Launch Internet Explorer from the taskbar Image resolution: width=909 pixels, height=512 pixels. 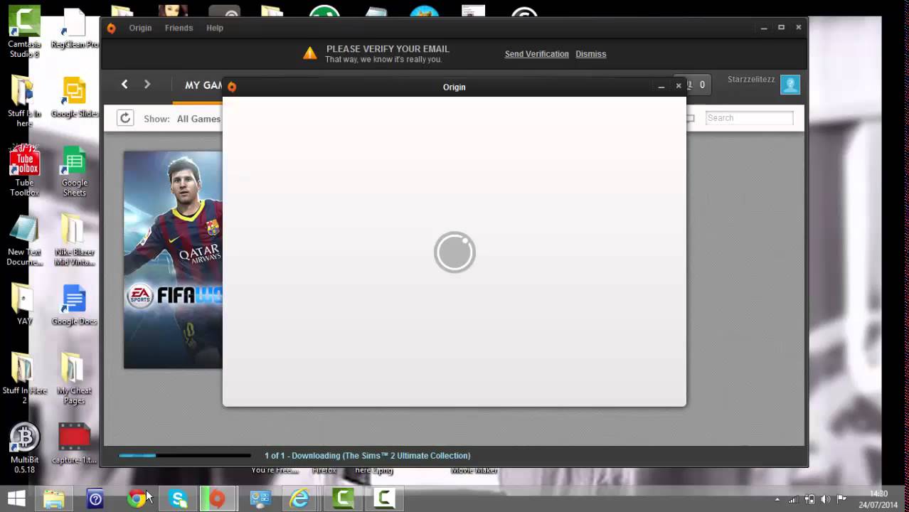300,498
